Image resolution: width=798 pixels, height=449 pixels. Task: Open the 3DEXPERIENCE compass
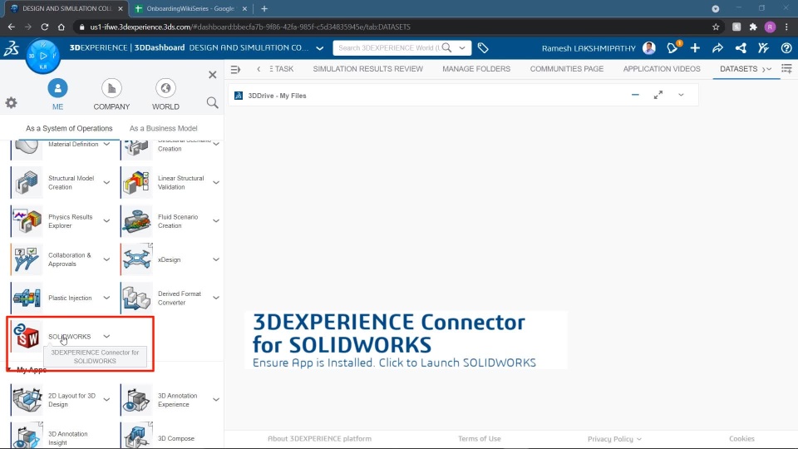(43, 56)
